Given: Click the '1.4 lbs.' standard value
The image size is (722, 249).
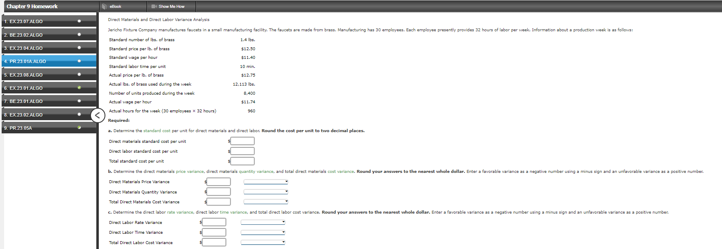Looking at the screenshot, I should [248, 40].
